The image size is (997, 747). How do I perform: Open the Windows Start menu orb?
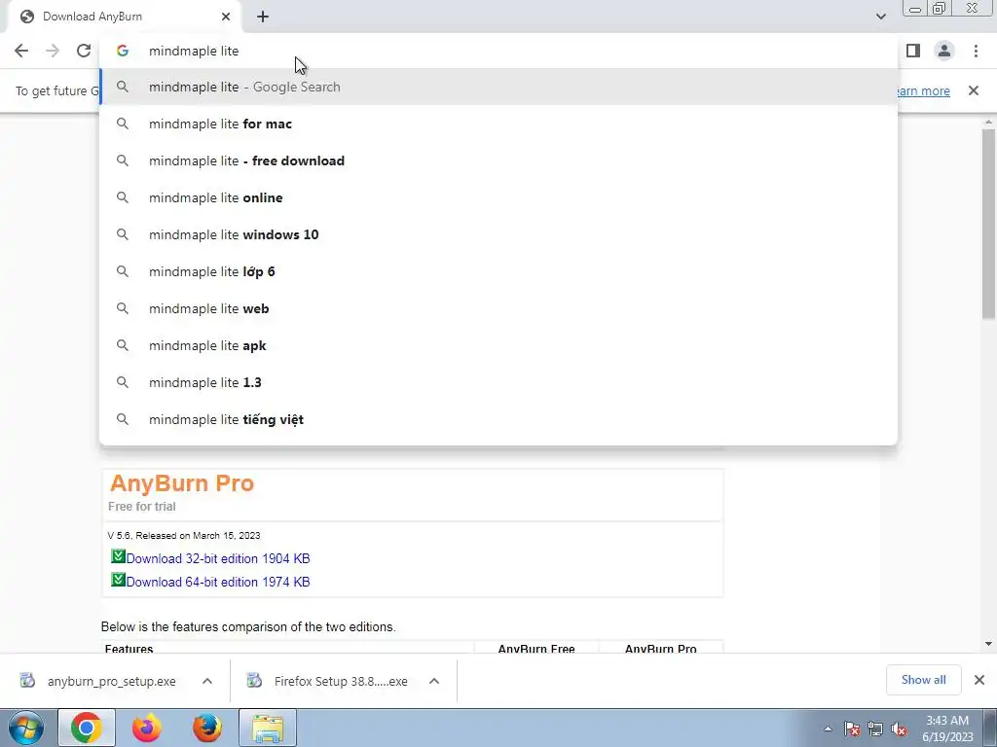coord(26,728)
